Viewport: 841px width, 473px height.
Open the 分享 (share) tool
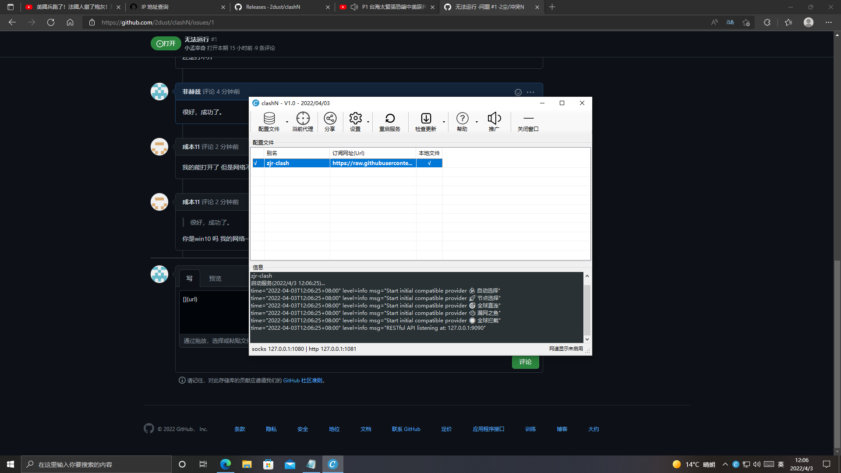330,122
